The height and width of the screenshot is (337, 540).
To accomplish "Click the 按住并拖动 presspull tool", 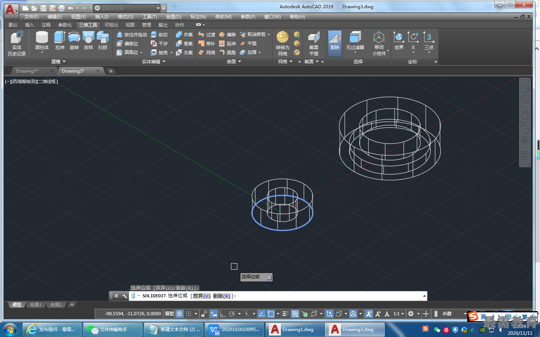I will (132, 34).
